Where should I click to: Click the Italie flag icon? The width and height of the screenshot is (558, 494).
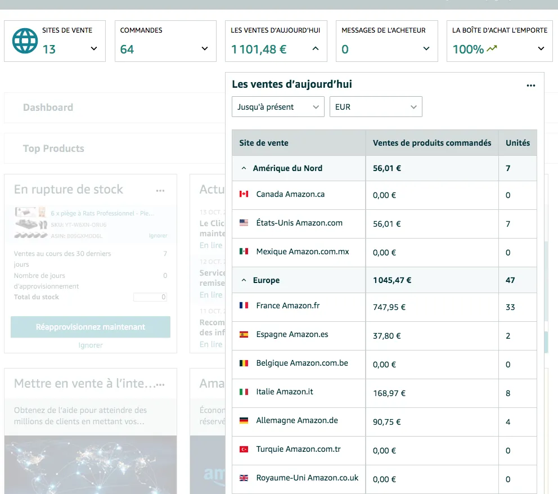click(x=244, y=392)
